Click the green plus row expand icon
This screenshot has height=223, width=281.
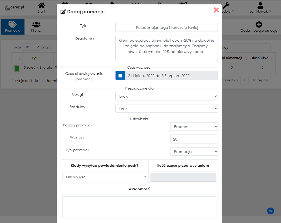tap(17, 69)
